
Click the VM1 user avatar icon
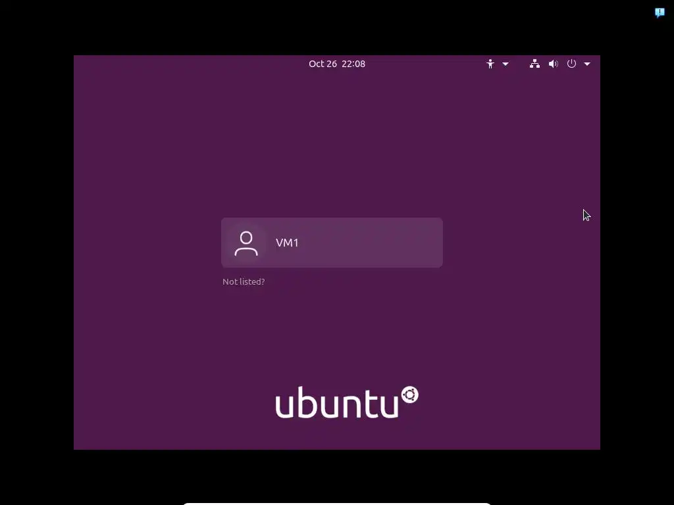[246, 243]
